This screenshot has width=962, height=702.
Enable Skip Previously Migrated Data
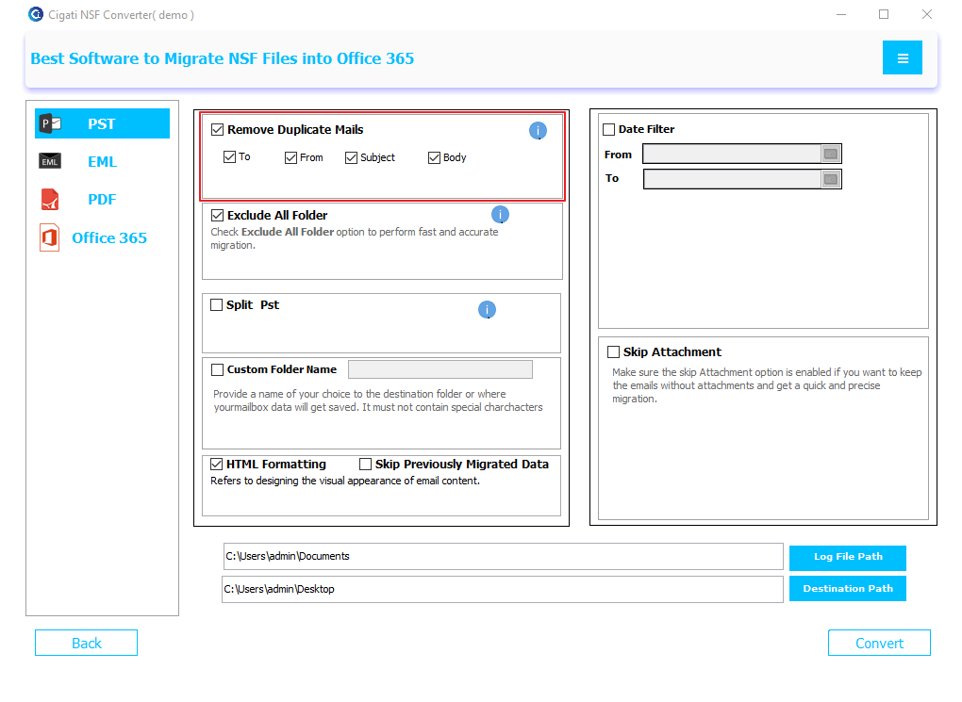366,465
